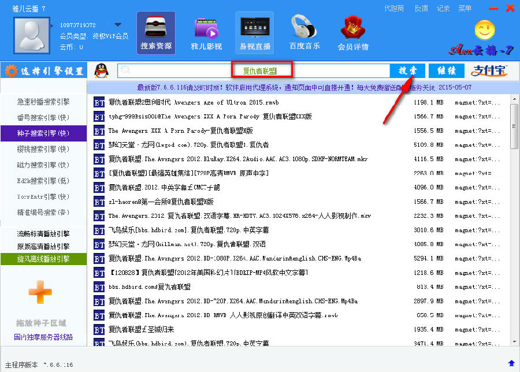Select TorrEntr引擎 (快)

(x=43, y=196)
